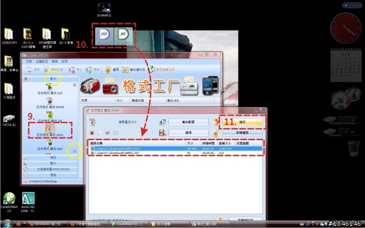
Task: Click the film strip icon beside Options button
Action: 163,133
